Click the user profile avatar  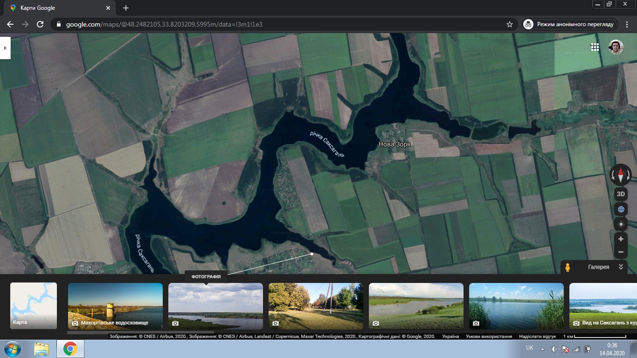coord(616,47)
